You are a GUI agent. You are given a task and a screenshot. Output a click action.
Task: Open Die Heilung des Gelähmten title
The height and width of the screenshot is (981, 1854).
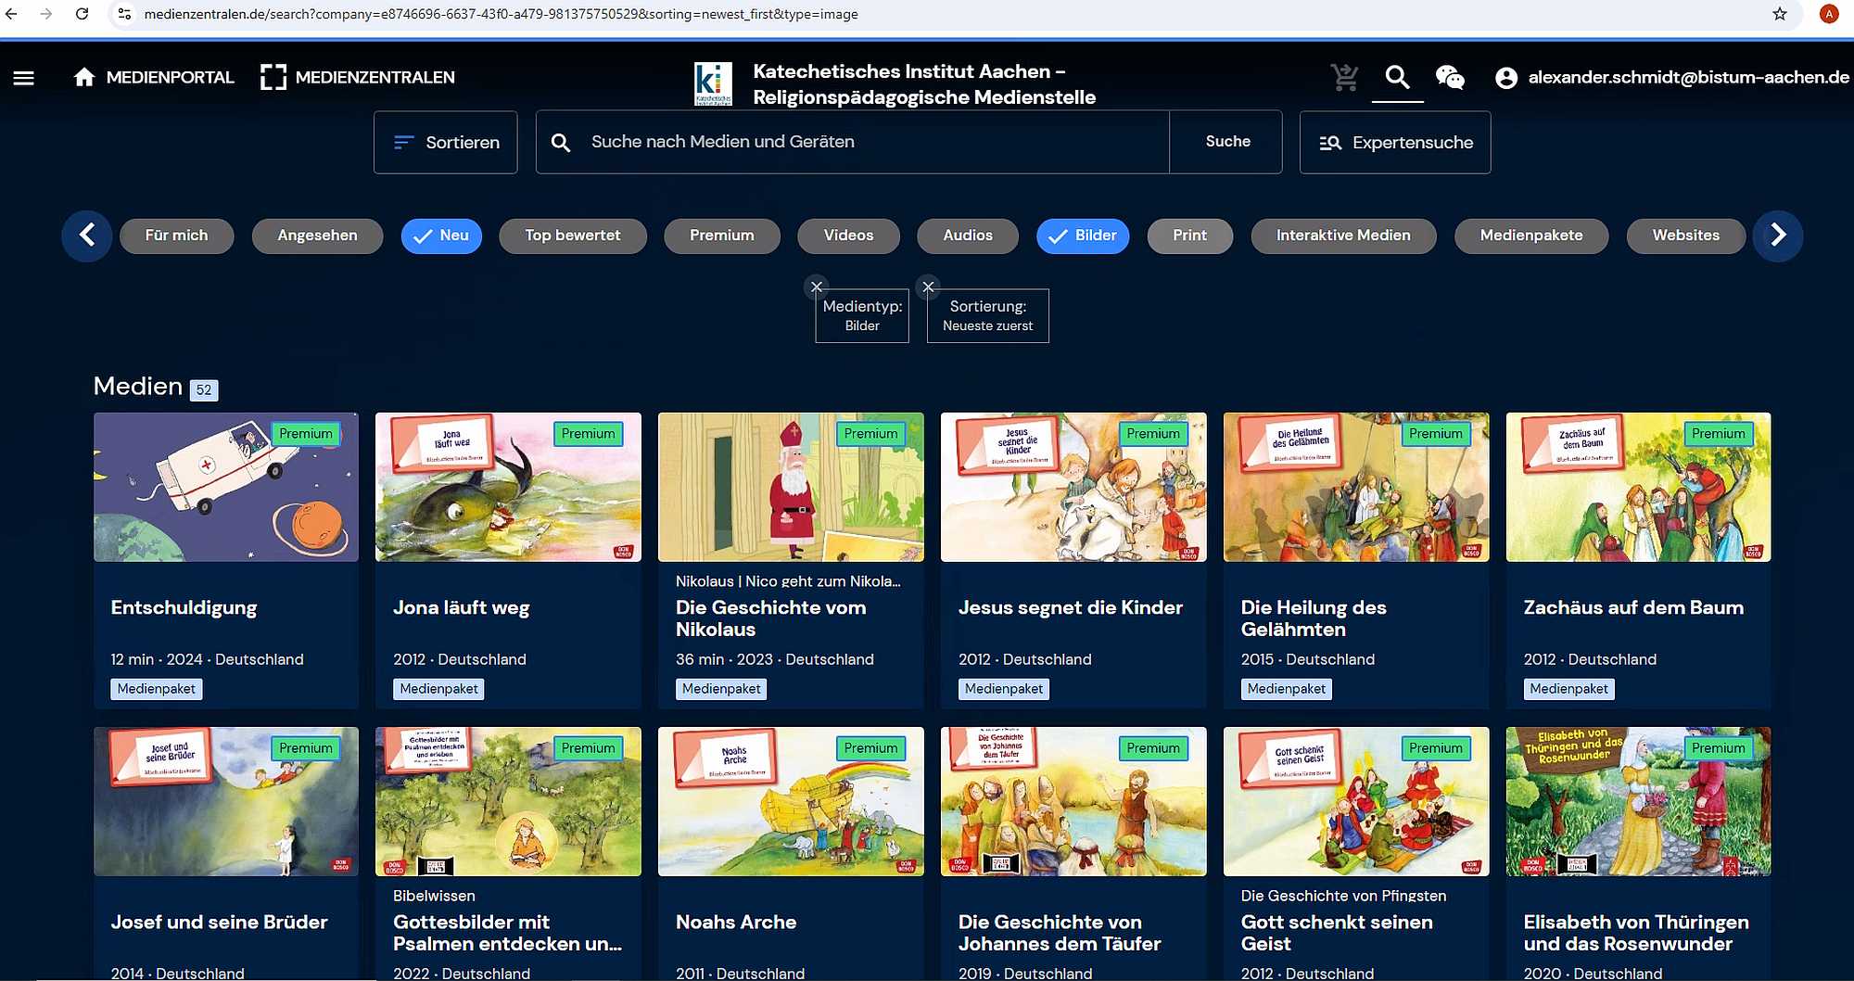[1314, 618]
